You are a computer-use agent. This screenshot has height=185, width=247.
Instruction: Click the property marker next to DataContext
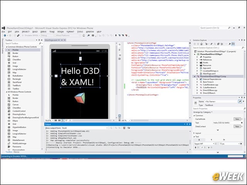pos(242,126)
